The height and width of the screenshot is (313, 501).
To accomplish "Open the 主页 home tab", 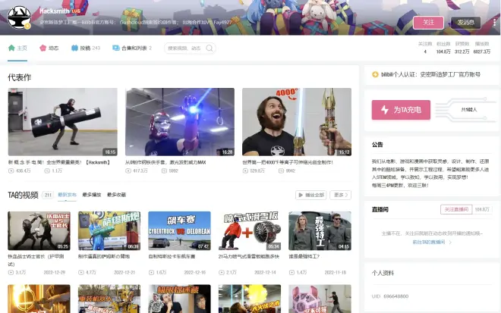I will (x=17, y=48).
